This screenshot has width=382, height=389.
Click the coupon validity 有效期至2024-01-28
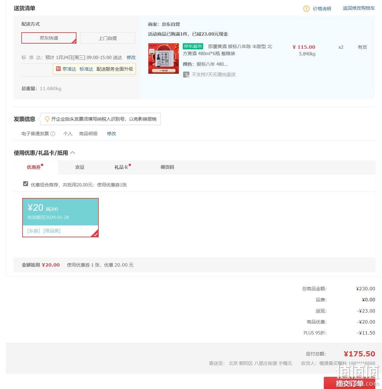click(48, 217)
